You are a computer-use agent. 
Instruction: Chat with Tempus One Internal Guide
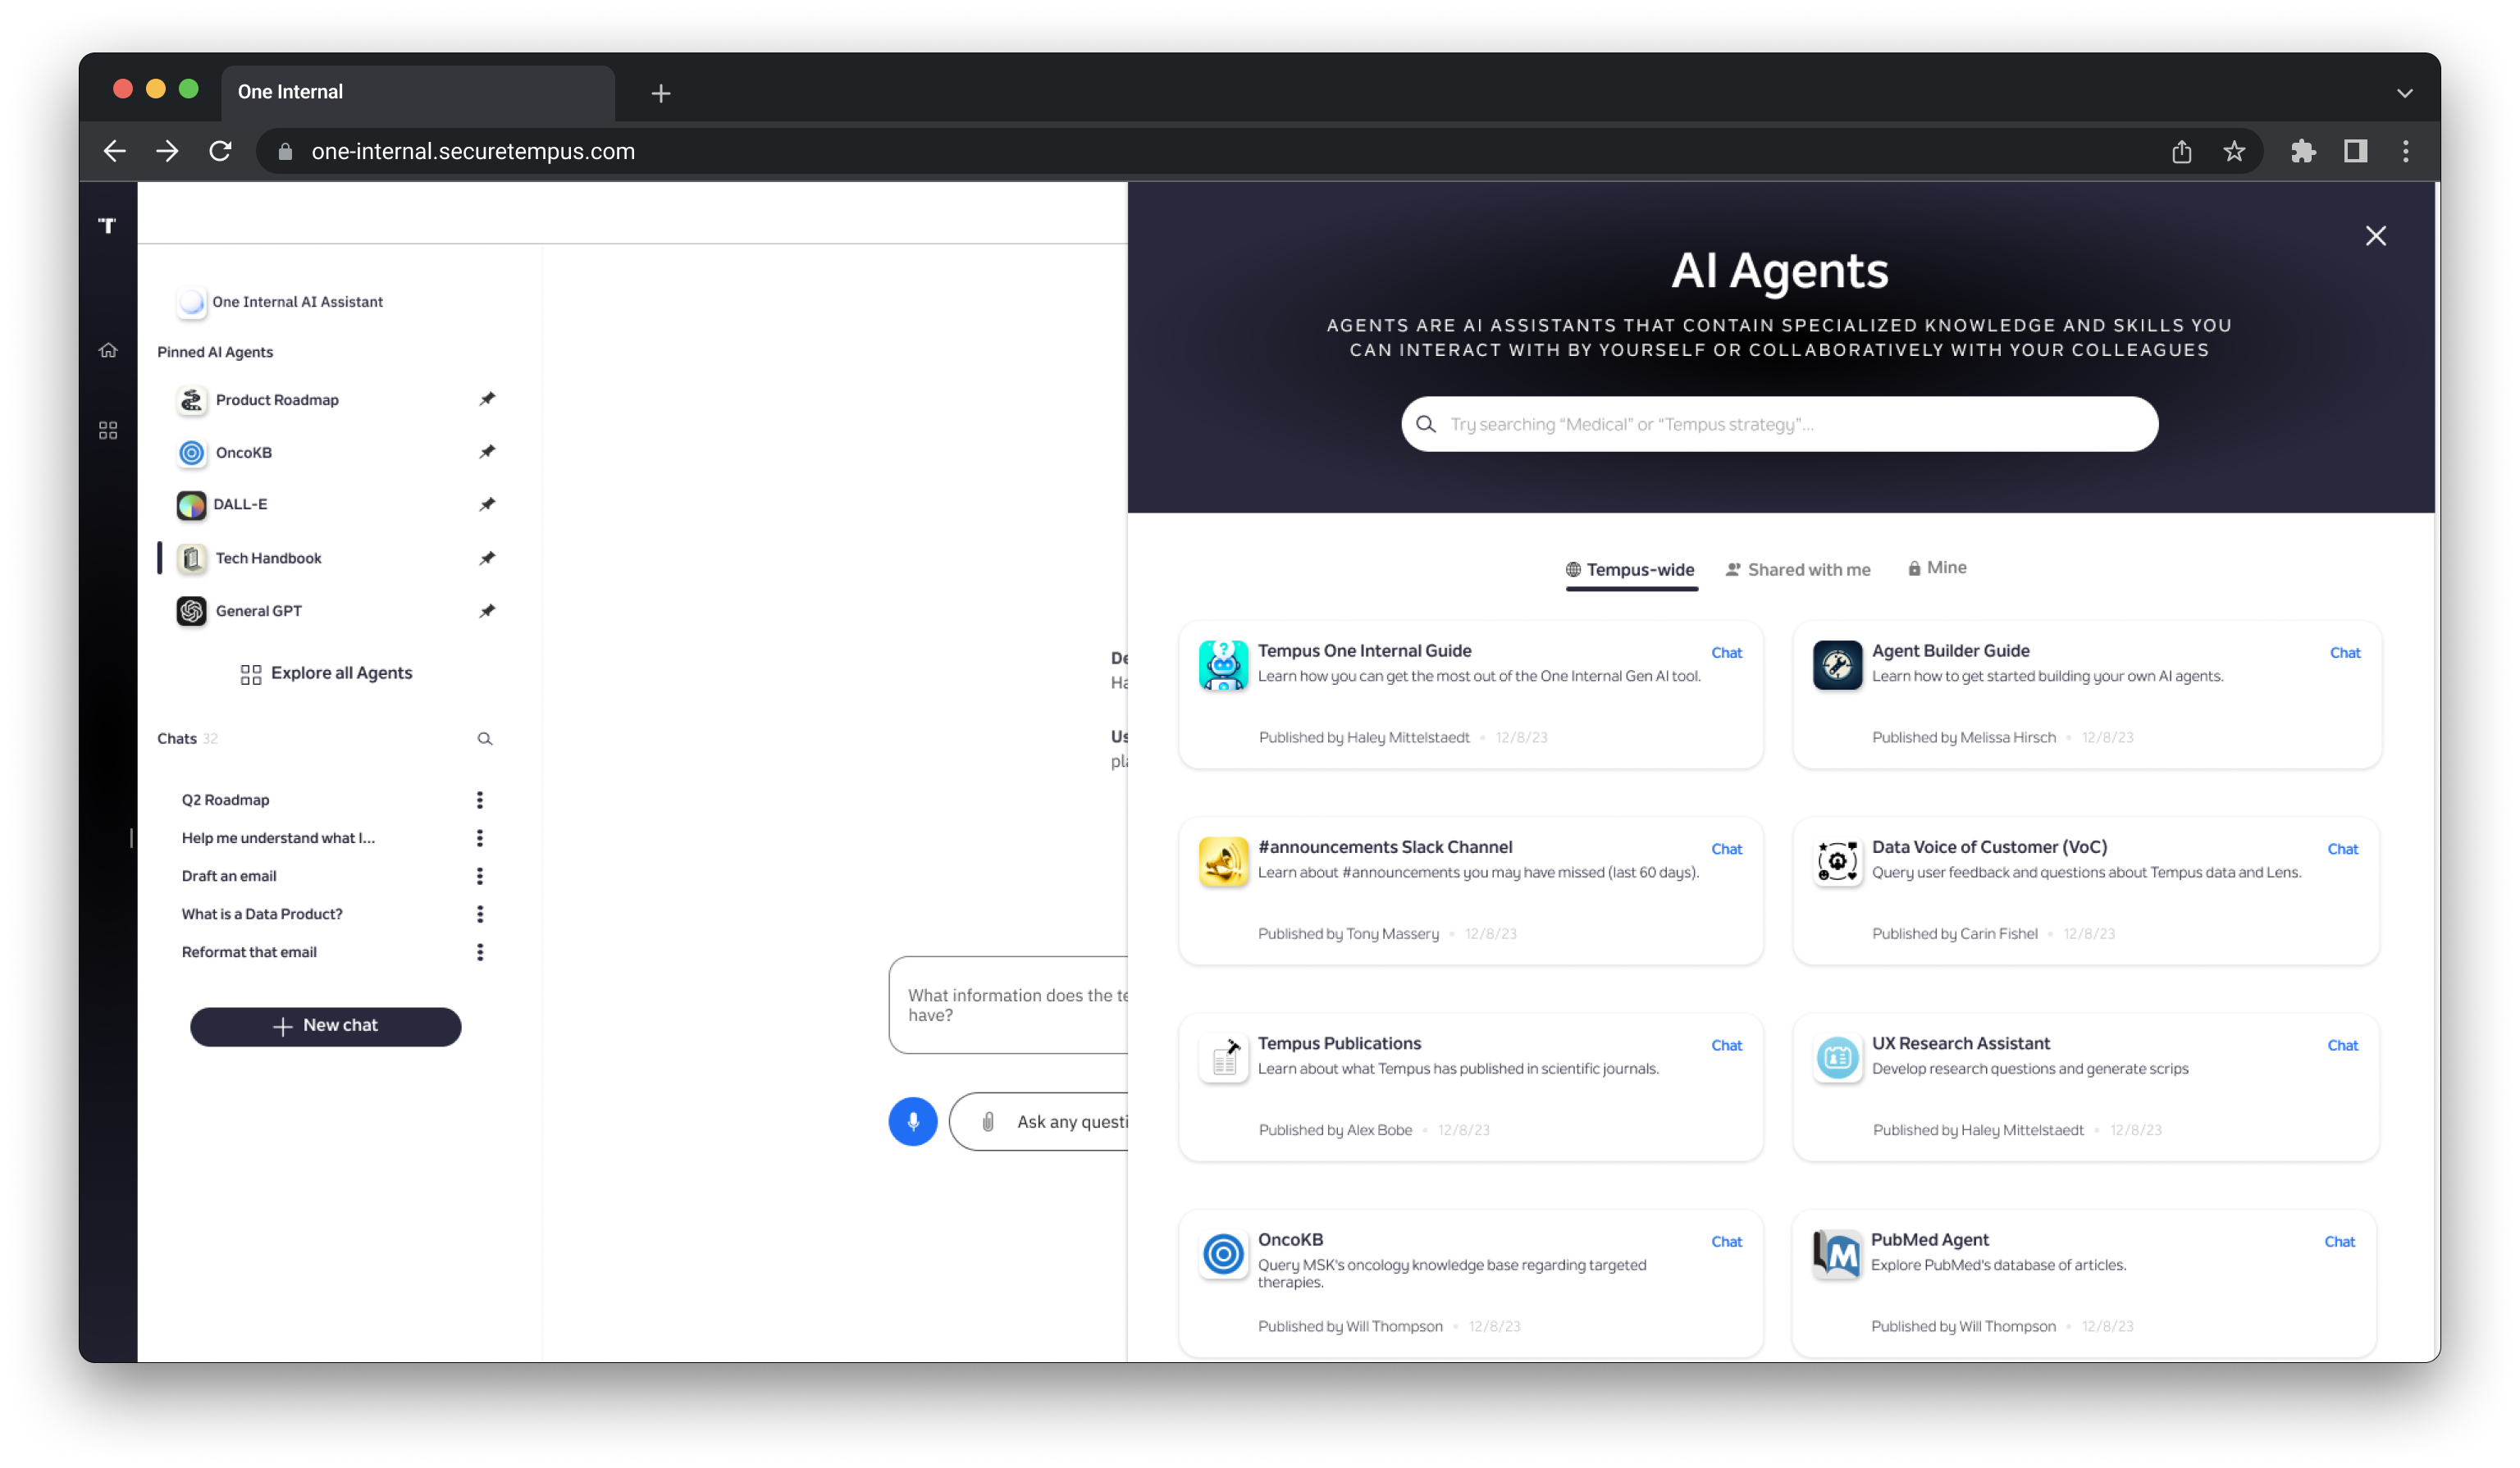pyautogui.click(x=1727, y=653)
